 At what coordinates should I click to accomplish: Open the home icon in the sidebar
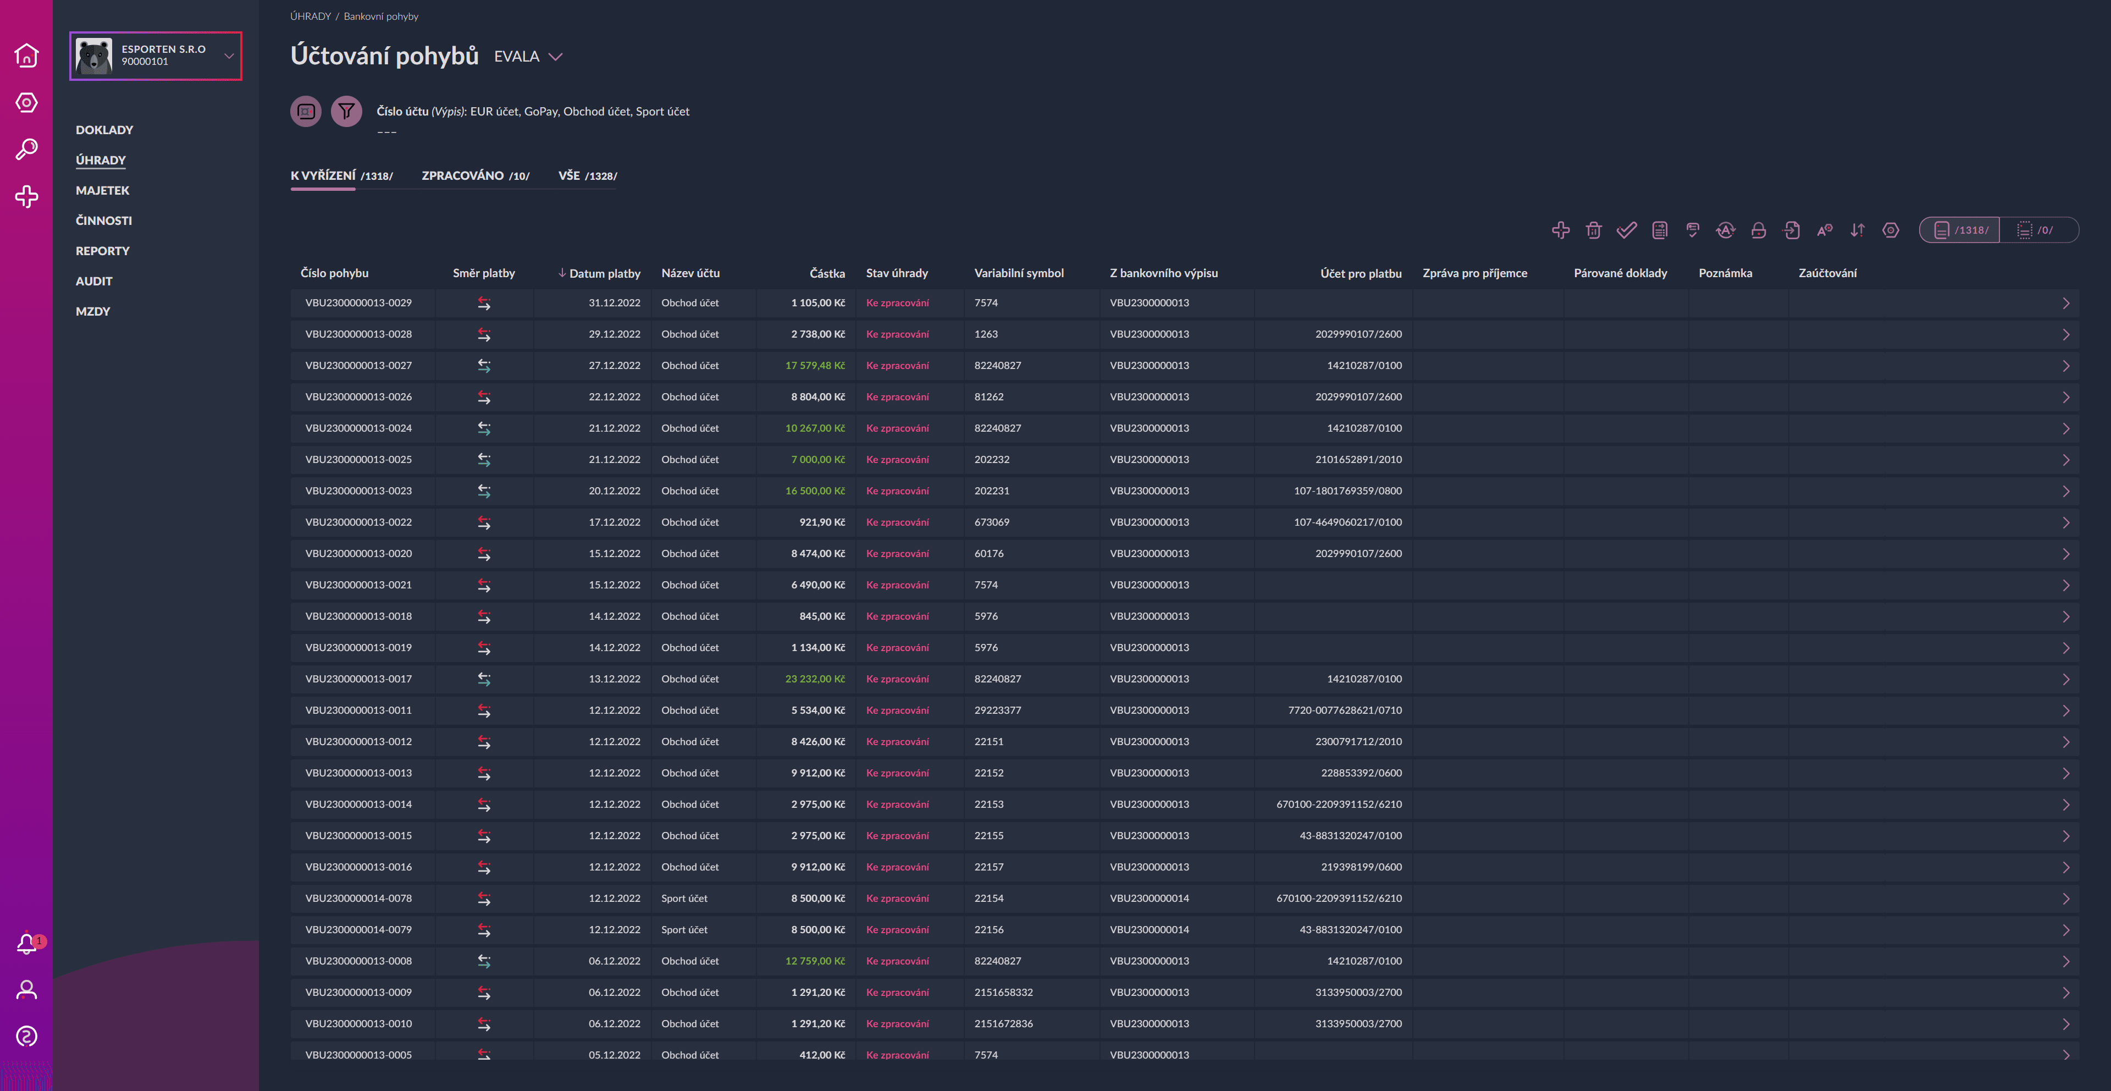[27, 56]
